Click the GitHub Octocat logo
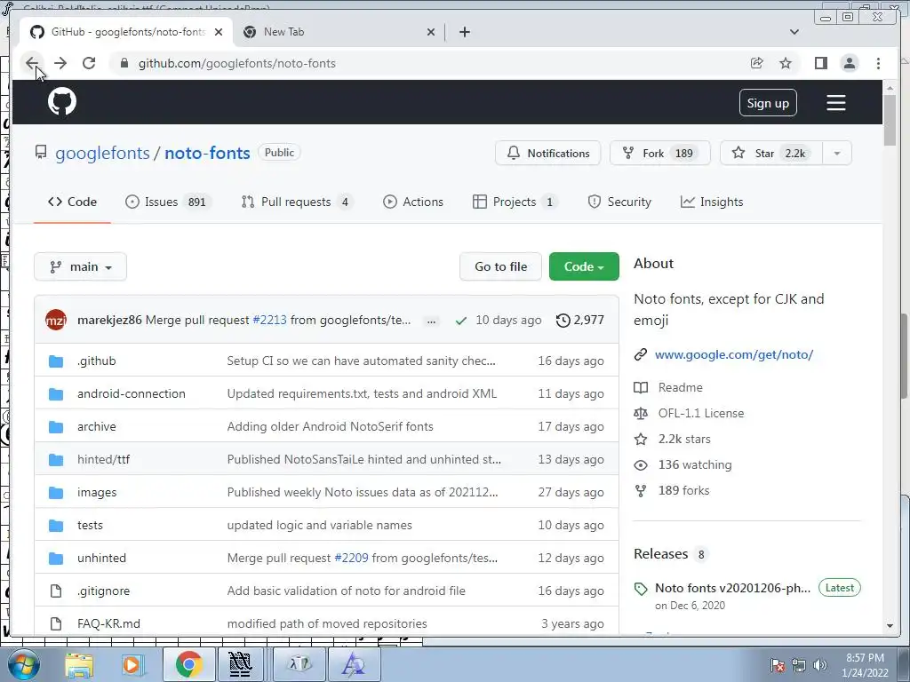Image resolution: width=910 pixels, height=682 pixels. [x=62, y=102]
